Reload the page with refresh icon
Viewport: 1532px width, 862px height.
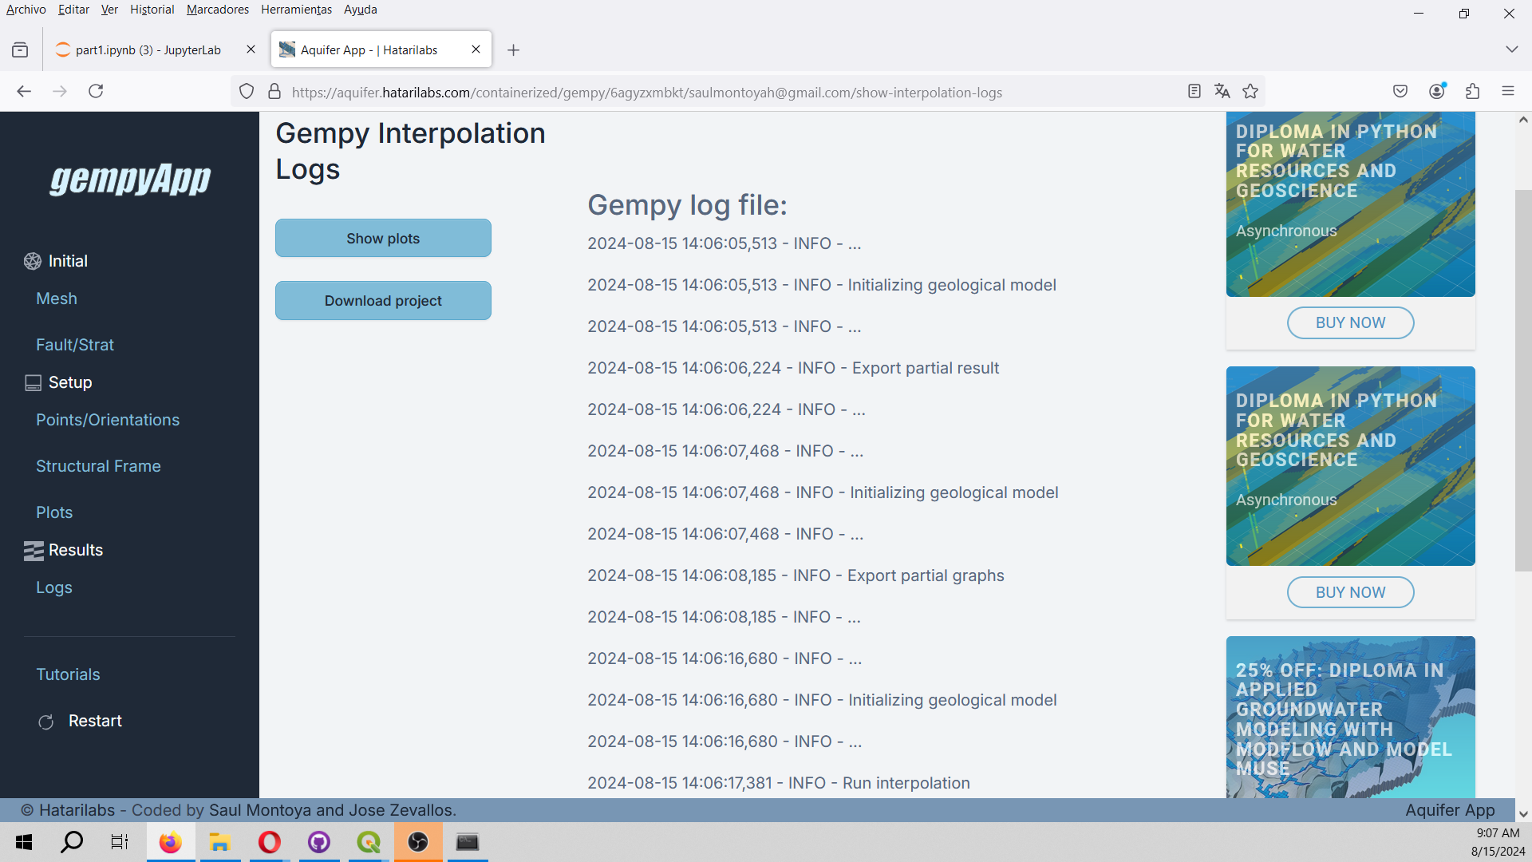96,91
